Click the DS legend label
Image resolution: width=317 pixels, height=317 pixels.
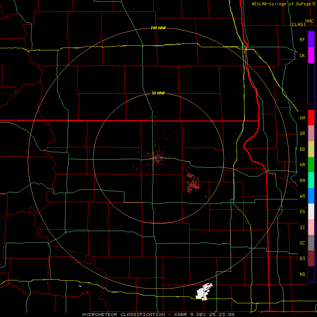point(302,212)
